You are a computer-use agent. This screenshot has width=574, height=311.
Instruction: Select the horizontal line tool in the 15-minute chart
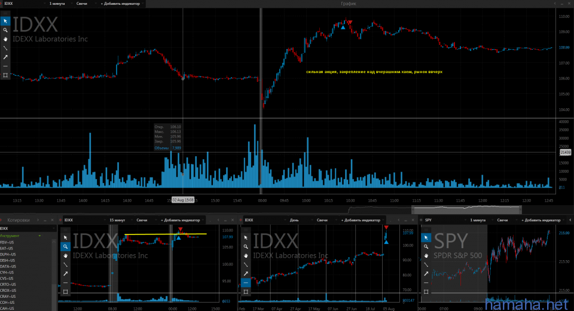tap(66, 283)
